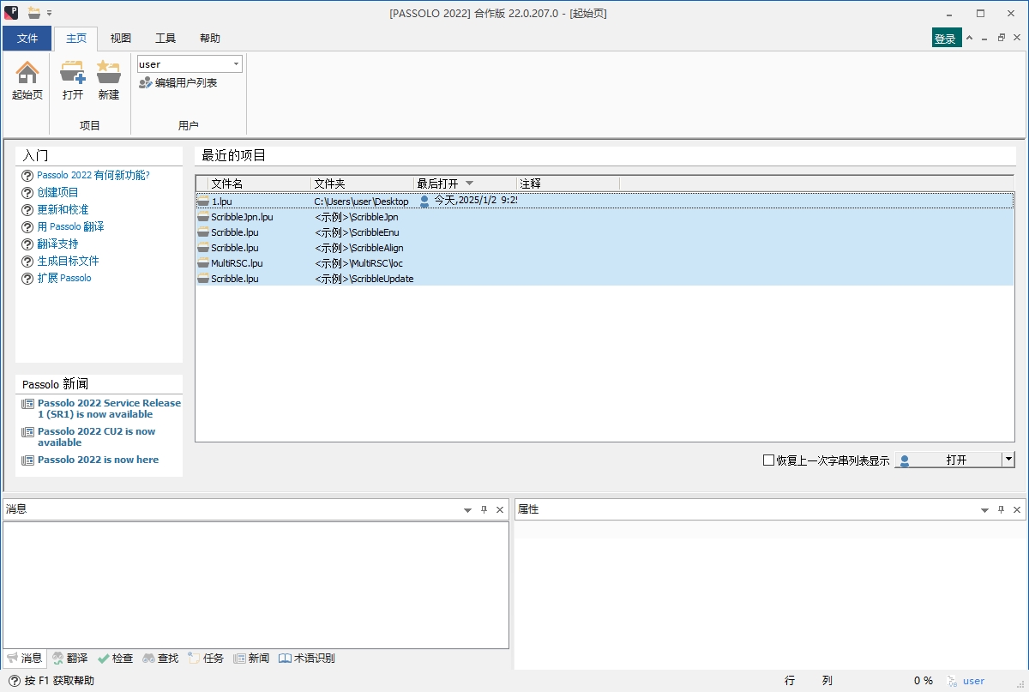
Task: Switch to the 翻译 bottom tab
Action: coord(69,659)
